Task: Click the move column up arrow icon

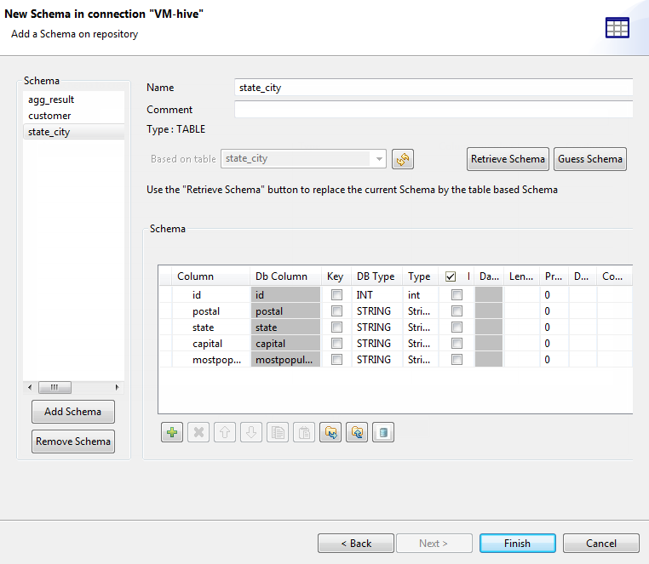Action: click(x=225, y=432)
